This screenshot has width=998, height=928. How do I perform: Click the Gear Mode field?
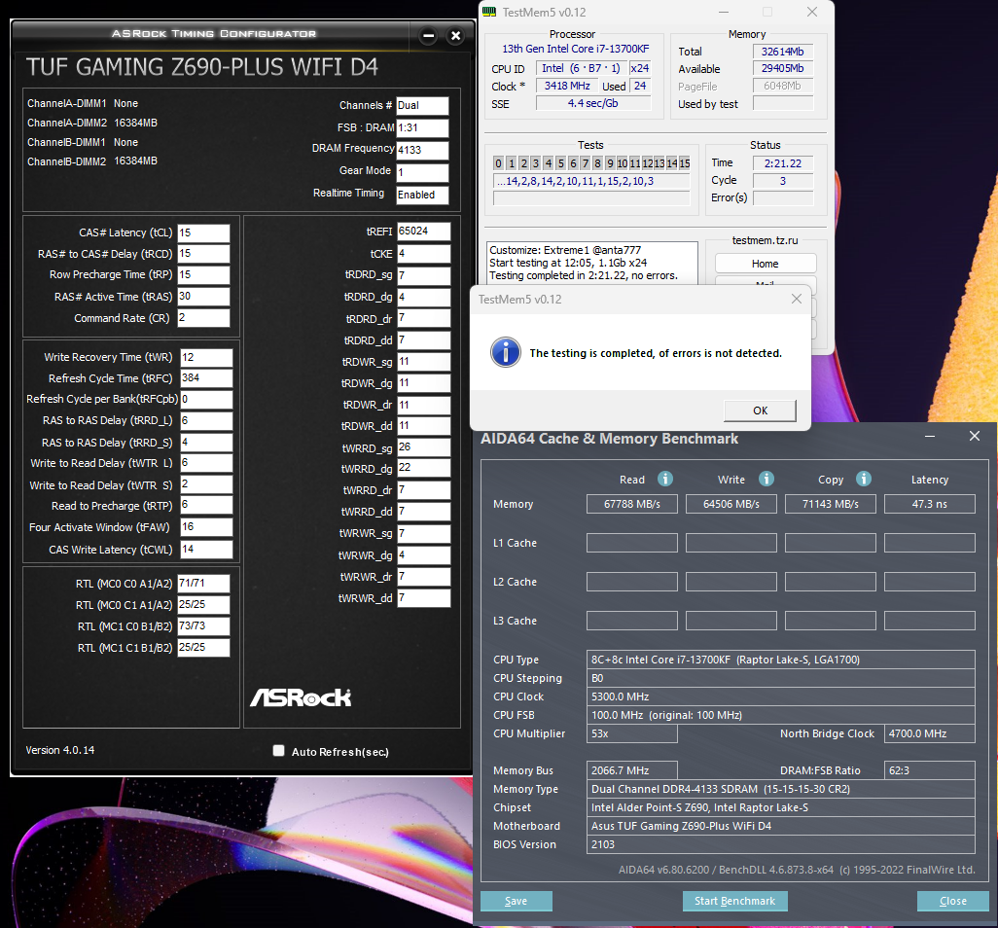[422, 172]
